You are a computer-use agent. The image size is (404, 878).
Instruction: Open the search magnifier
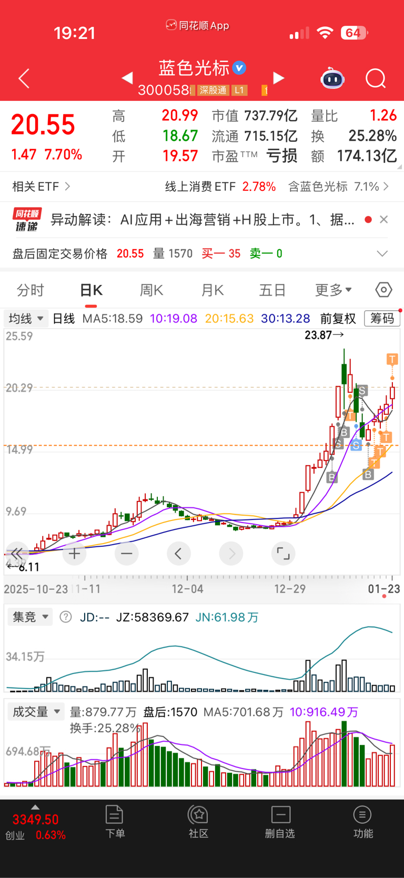[x=376, y=79]
